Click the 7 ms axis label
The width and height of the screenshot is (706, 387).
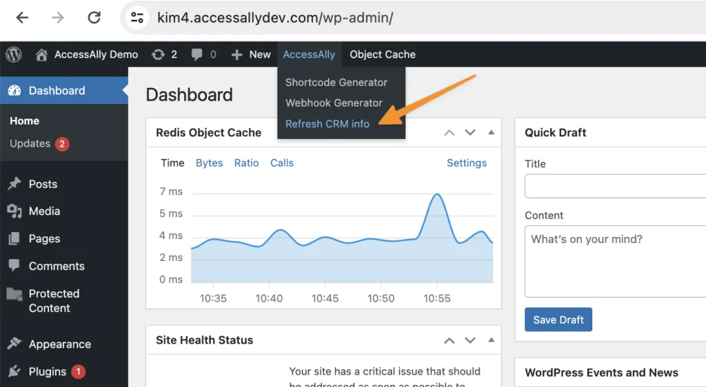coord(171,191)
